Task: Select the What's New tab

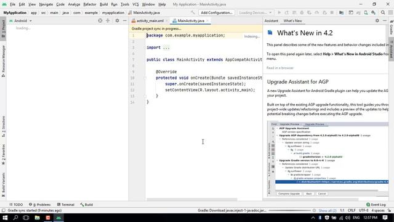Action: (x=292, y=21)
